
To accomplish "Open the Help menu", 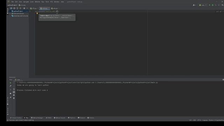I will pyautogui.click(x=62, y=2).
